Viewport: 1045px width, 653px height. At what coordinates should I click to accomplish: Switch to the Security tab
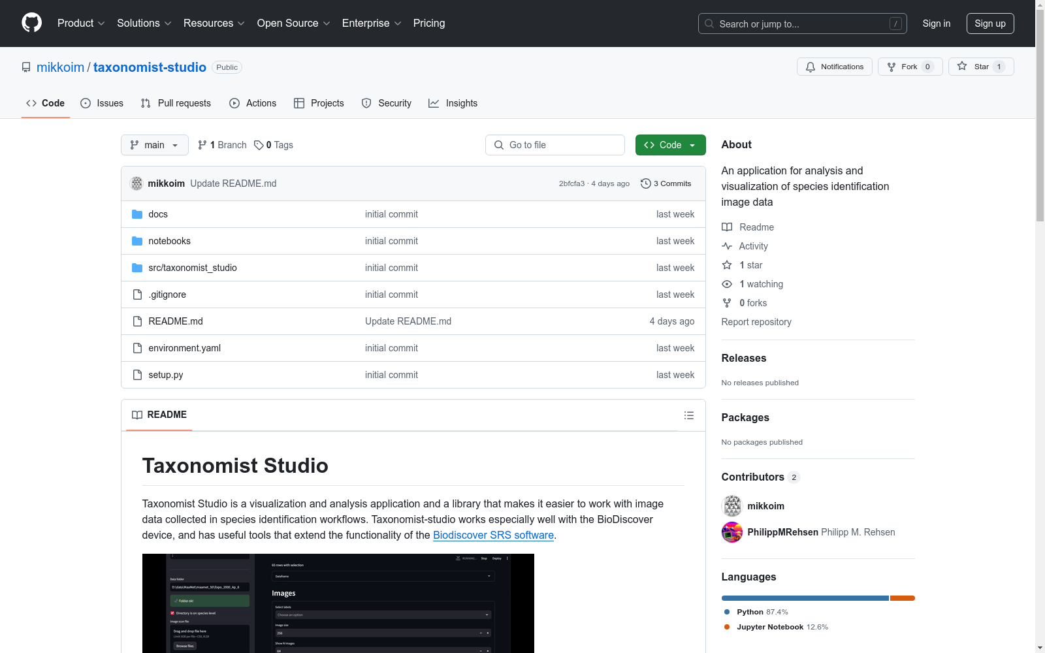(x=387, y=103)
